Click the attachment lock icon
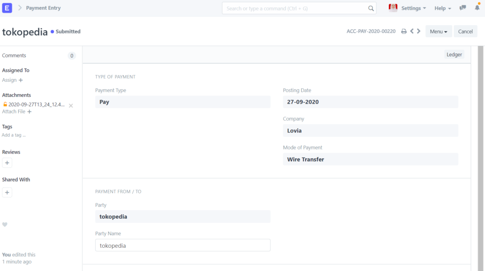485x271 pixels. pyautogui.click(x=5, y=105)
